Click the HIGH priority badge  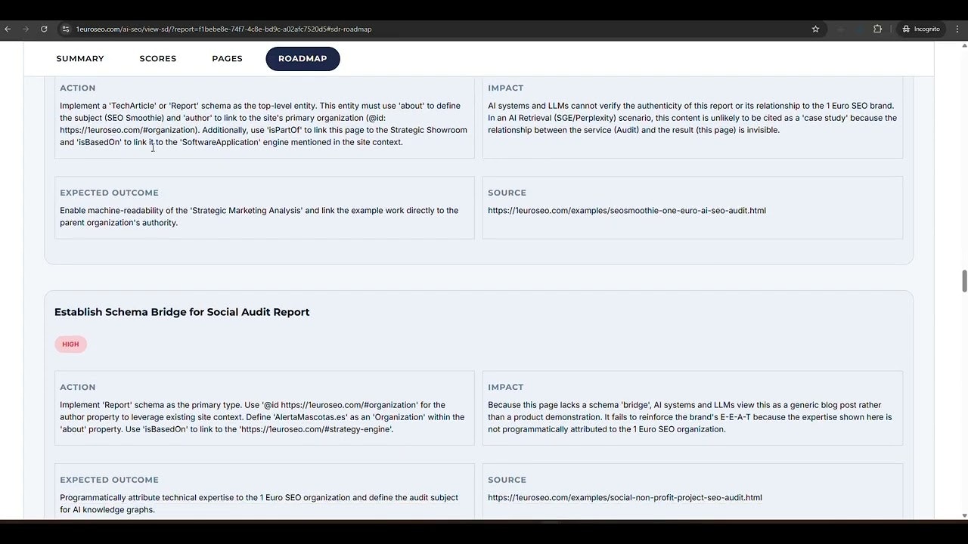pyautogui.click(x=70, y=344)
